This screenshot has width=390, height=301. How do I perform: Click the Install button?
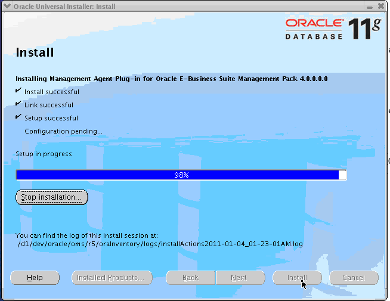coord(297,278)
